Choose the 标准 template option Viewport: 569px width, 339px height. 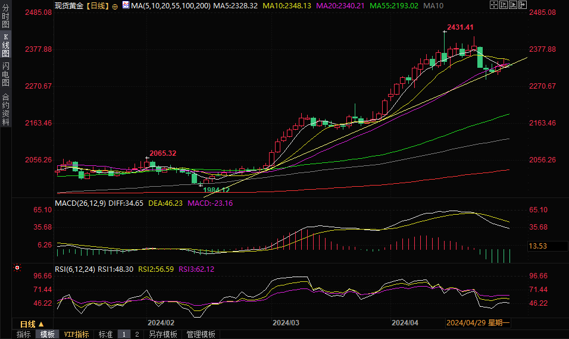(105, 334)
